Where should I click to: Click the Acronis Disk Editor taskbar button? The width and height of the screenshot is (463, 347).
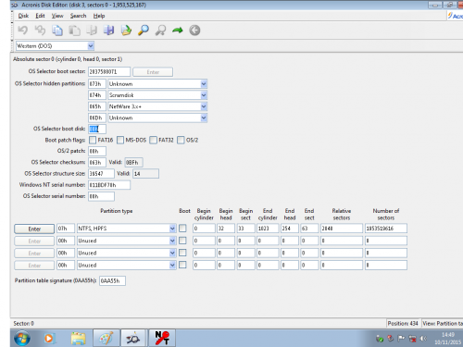point(133,338)
